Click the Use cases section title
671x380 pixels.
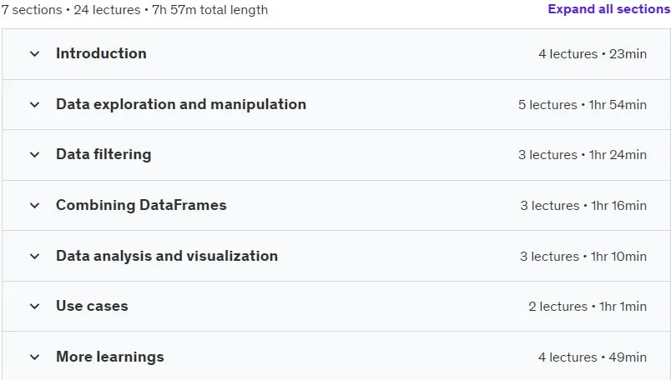92,306
